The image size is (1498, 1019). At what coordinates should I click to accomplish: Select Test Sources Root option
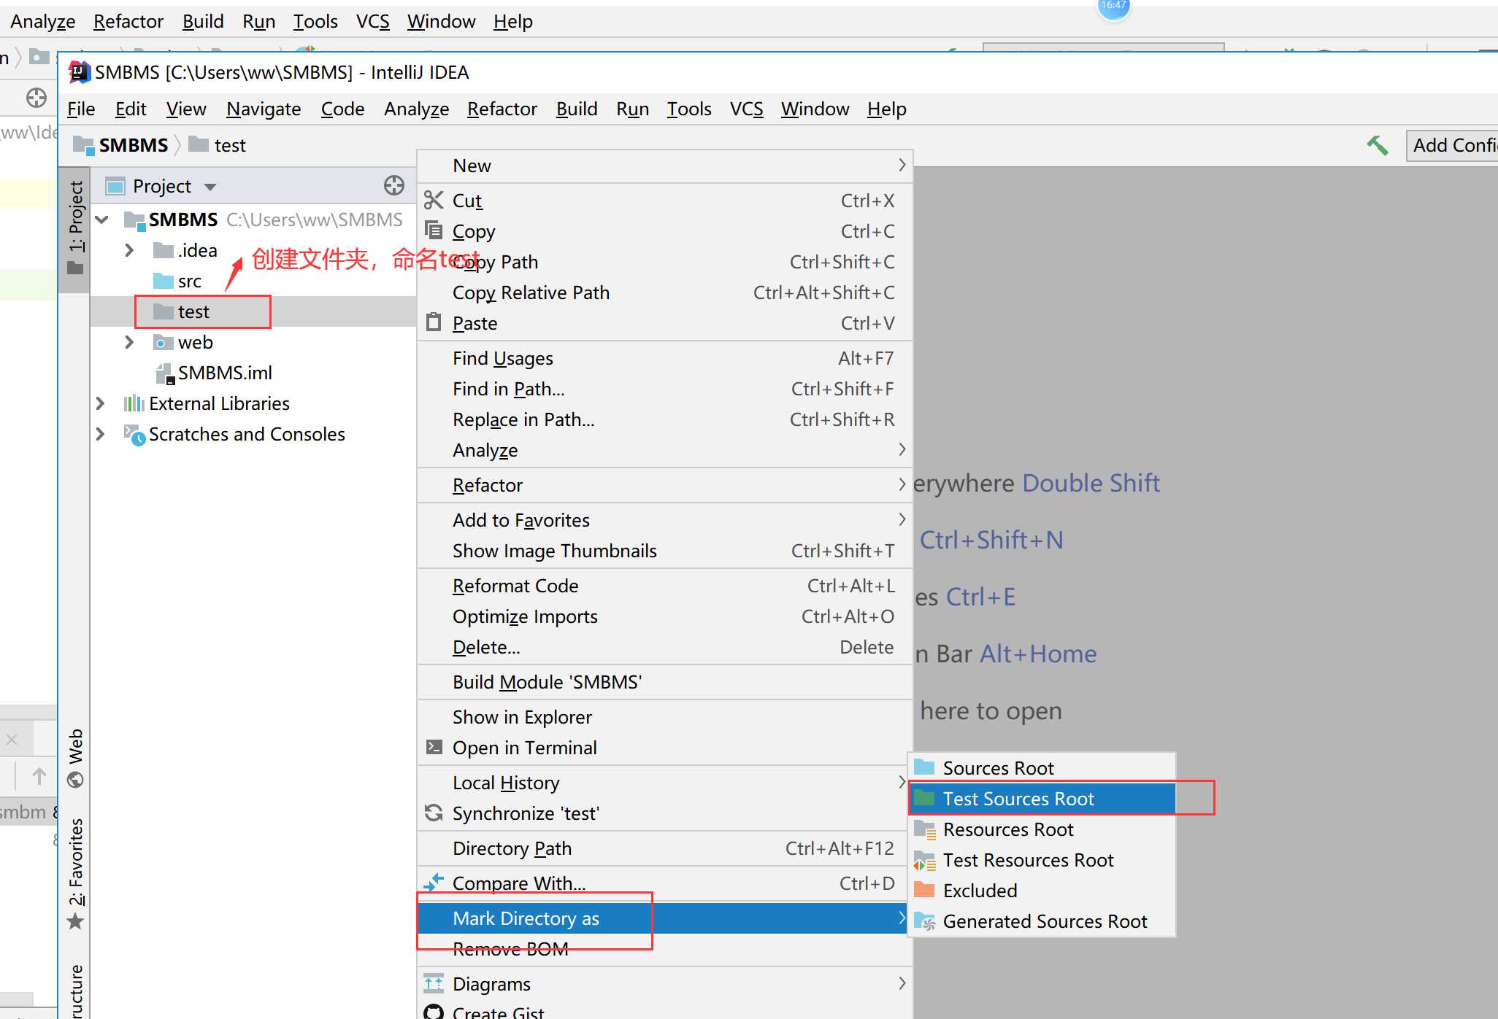point(1042,799)
